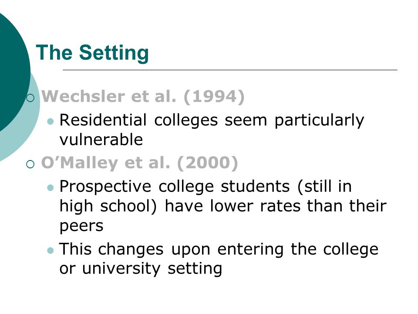Click the heading Wechsler et al. (1994)
The height and width of the screenshot is (314, 418).
tap(143, 96)
